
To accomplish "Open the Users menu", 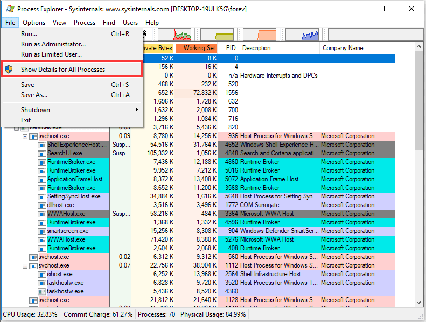I will 130,23.
